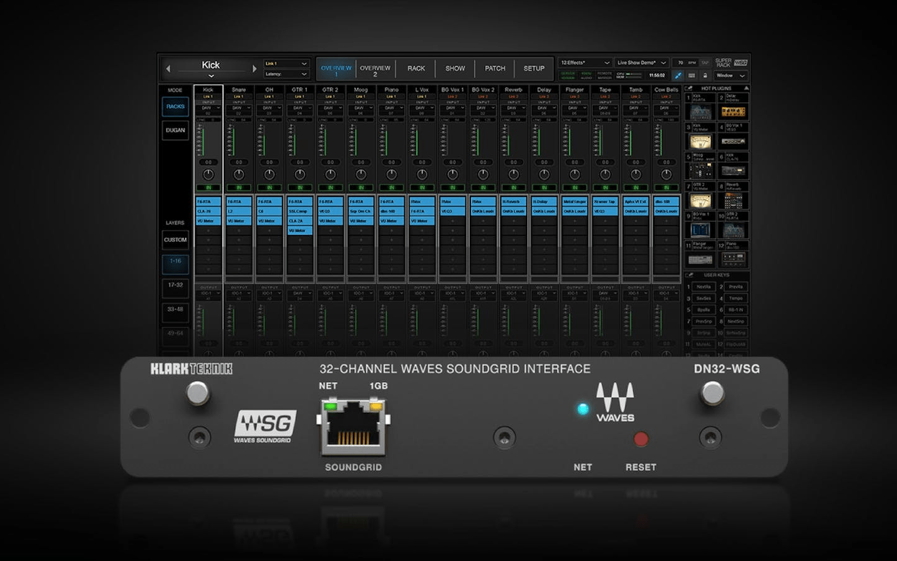897x561 pixels.
Task: Select the 17-32 layer button
Action: tap(175, 285)
